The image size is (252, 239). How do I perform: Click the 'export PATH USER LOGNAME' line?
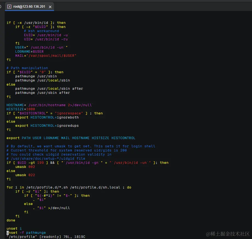(x=71, y=138)
